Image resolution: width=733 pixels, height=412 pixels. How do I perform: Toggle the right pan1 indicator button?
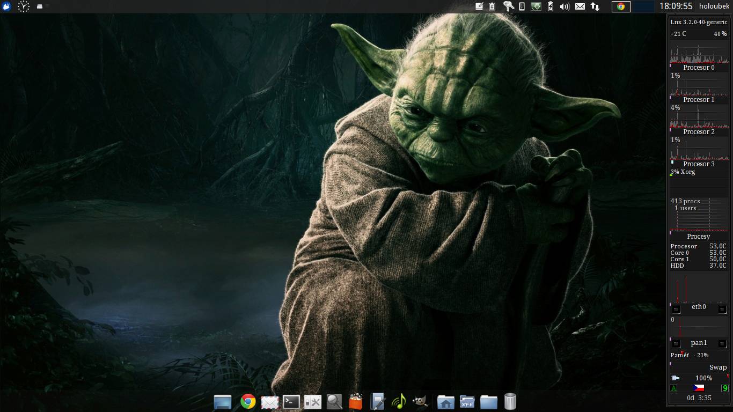tap(722, 344)
